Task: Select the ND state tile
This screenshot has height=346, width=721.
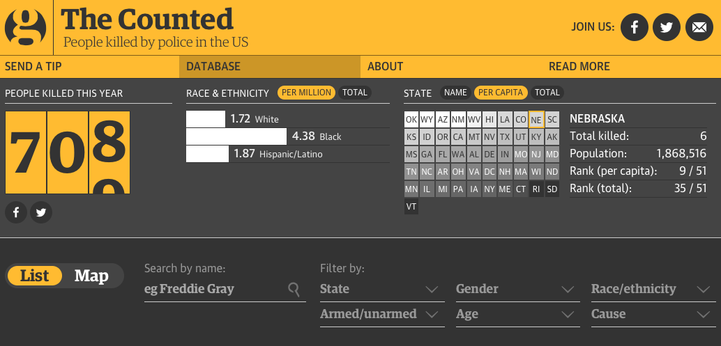Action: 552,172
